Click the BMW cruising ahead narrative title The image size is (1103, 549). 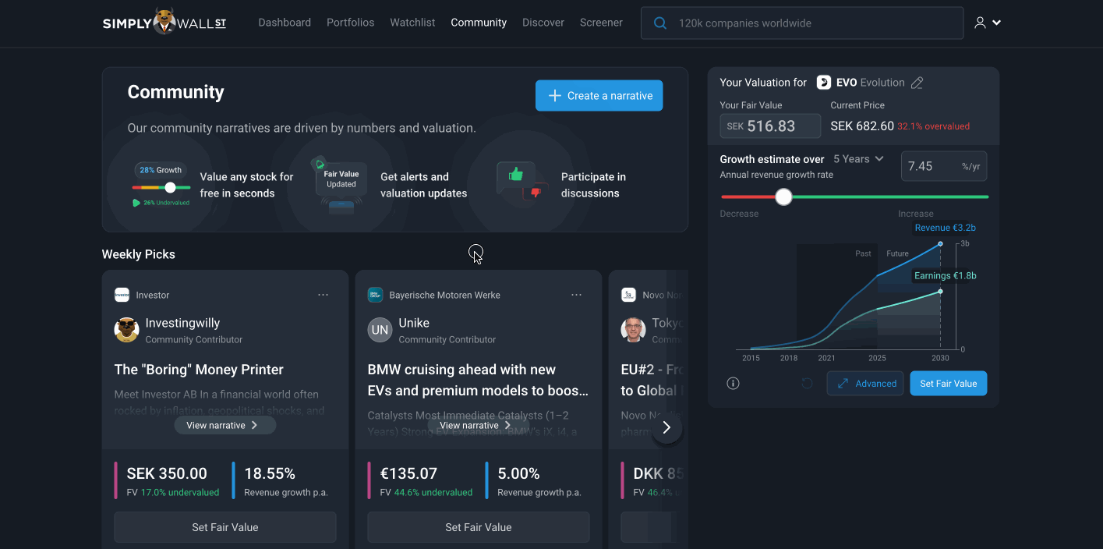tap(478, 380)
